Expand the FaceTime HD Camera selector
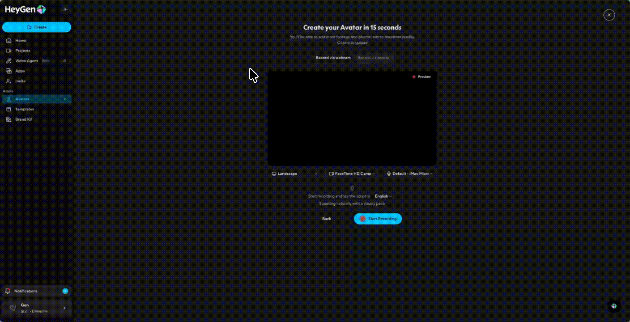 (x=352, y=174)
